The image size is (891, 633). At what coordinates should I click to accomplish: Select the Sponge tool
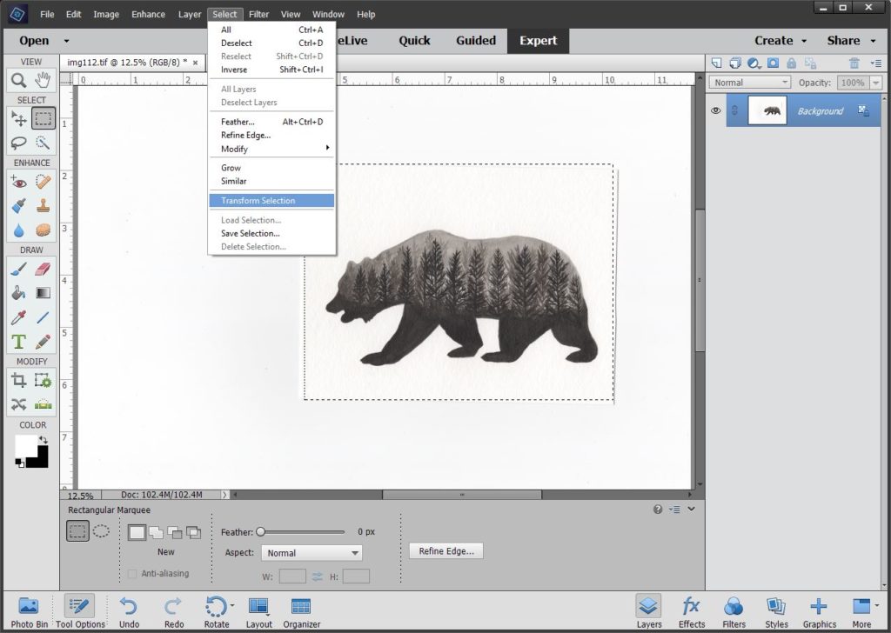[x=44, y=230]
